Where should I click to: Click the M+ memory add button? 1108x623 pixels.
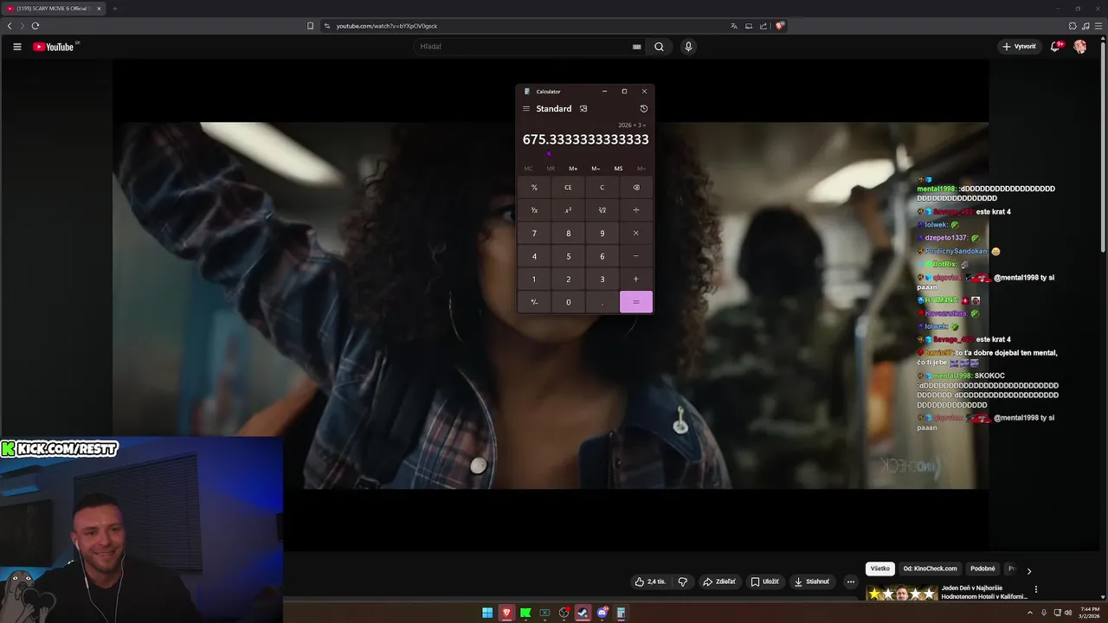tap(573, 169)
